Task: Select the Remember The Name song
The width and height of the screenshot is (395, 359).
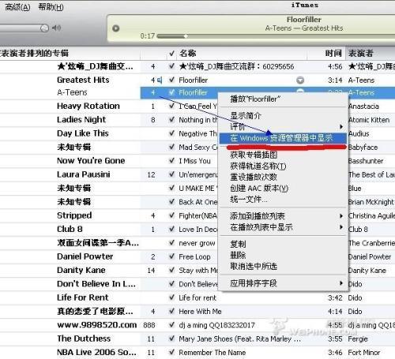Action: [213, 353]
